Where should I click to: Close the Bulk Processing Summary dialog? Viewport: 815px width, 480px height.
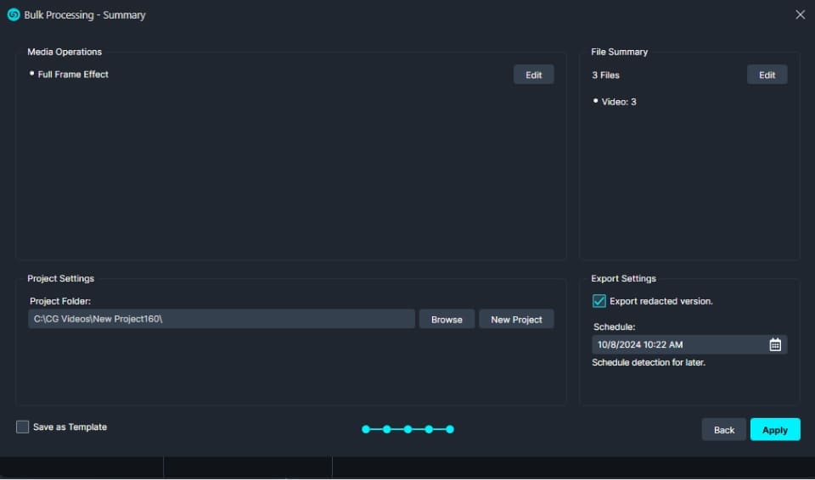point(800,14)
